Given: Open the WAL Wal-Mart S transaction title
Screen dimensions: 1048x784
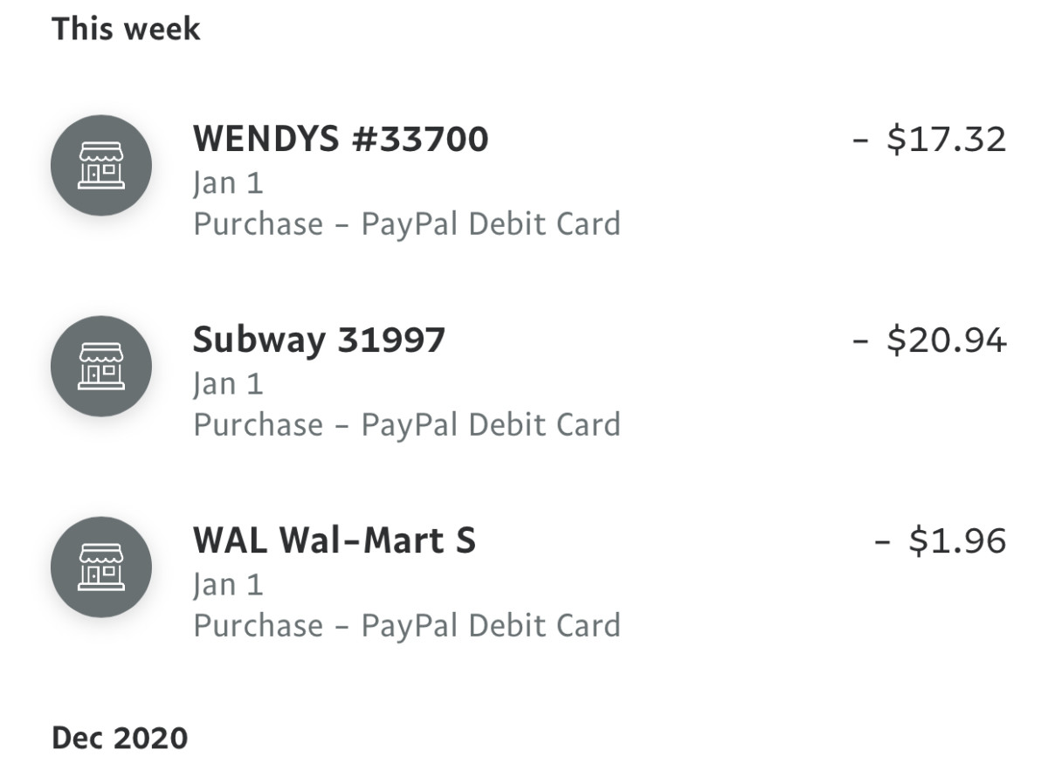Looking at the screenshot, I should click(x=334, y=540).
